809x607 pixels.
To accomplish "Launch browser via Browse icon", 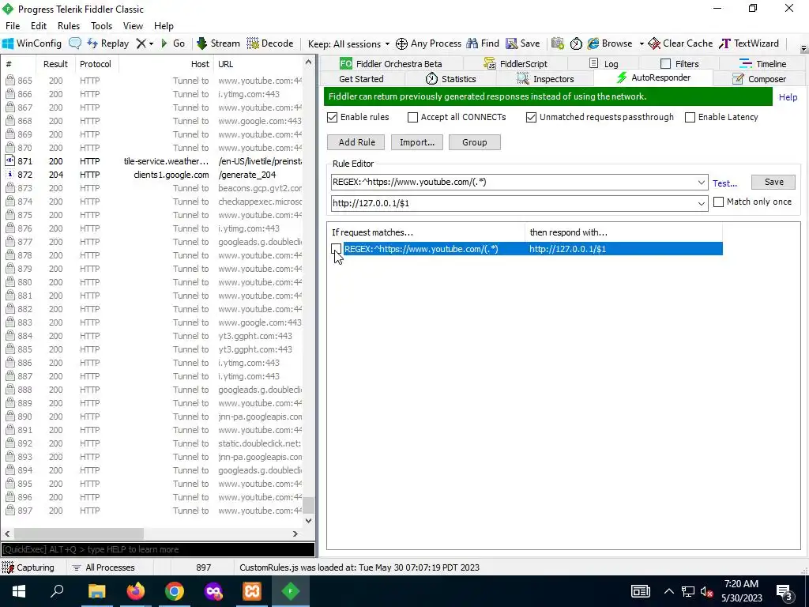I will (x=610, y=43).
